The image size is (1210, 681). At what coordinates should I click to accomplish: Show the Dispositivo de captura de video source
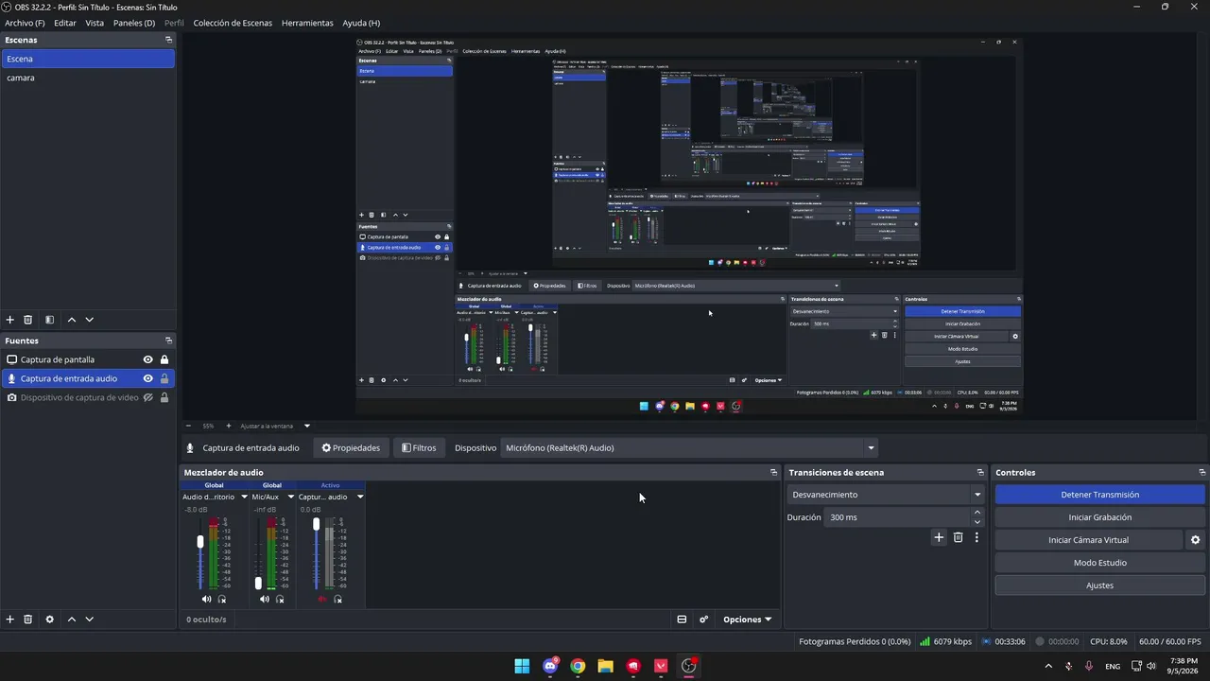tap(147, 397)
